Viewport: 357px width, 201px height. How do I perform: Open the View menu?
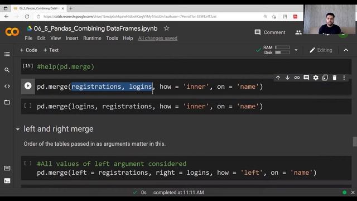point(56,39)
